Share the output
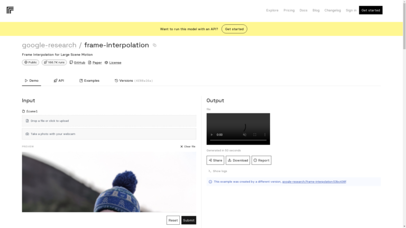 click(x=215, y=160)
